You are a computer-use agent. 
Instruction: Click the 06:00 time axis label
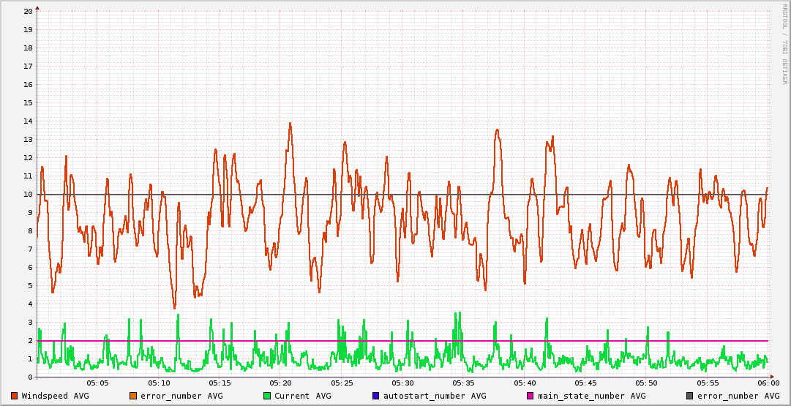pyautogui.click(x=768, y=383)
